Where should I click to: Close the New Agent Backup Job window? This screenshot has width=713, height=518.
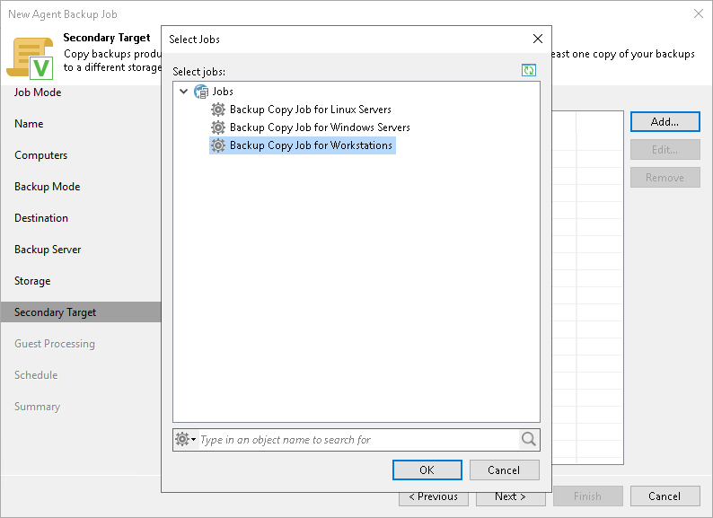pyautogui.click(x=699, y=13)
